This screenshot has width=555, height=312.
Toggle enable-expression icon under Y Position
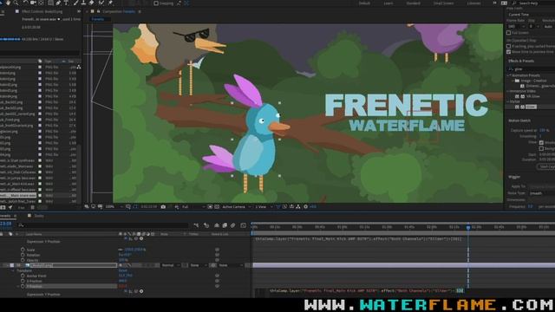pyautogui.click(x=126, y=291)
